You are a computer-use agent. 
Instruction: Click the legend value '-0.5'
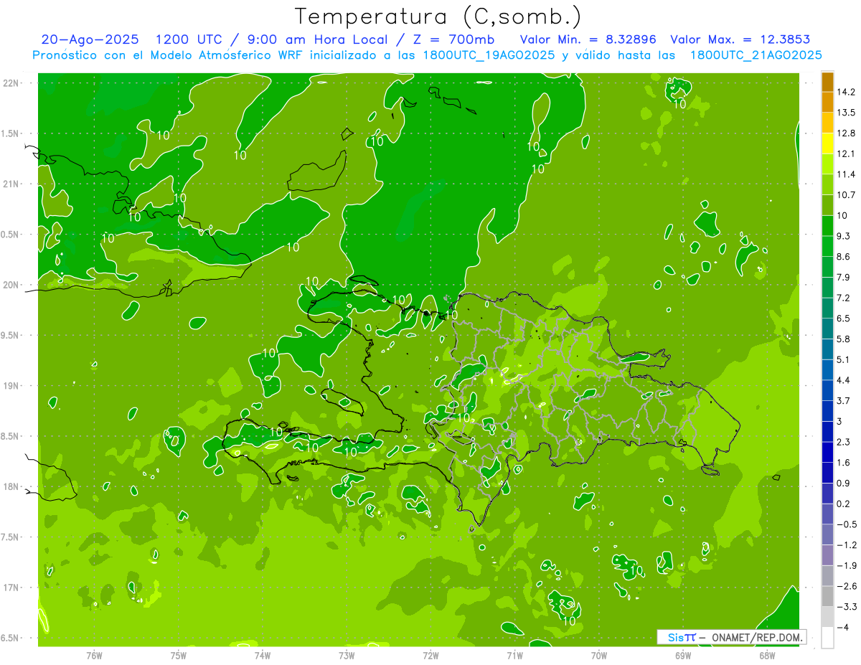(847, 524)
